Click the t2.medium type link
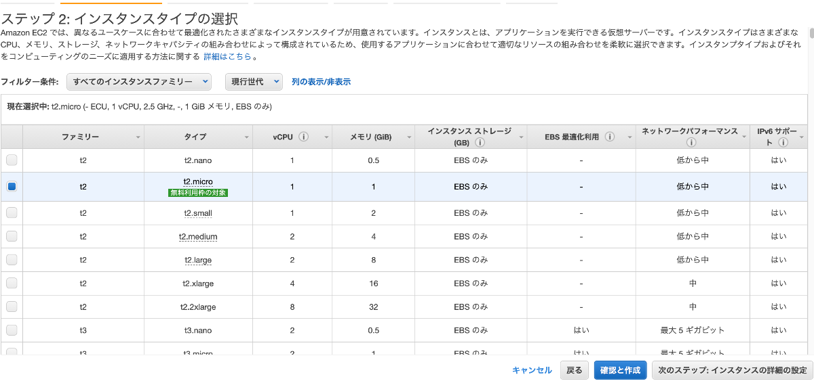The width and height of the screenshot is (814, 383). (198, 237)
